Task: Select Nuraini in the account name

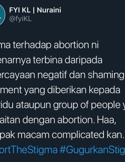Action: pyautogui.click(x=49, y=10)
